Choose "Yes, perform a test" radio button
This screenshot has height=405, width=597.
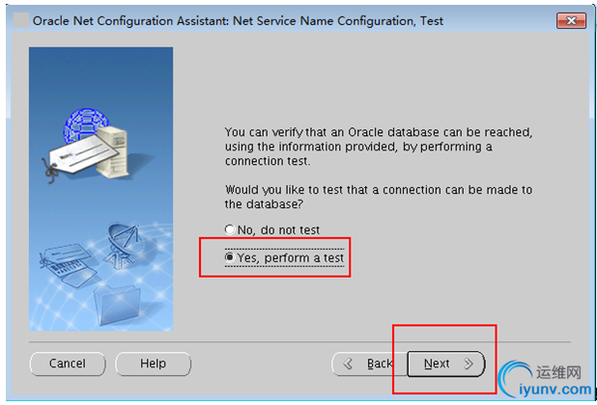(229, 258)
